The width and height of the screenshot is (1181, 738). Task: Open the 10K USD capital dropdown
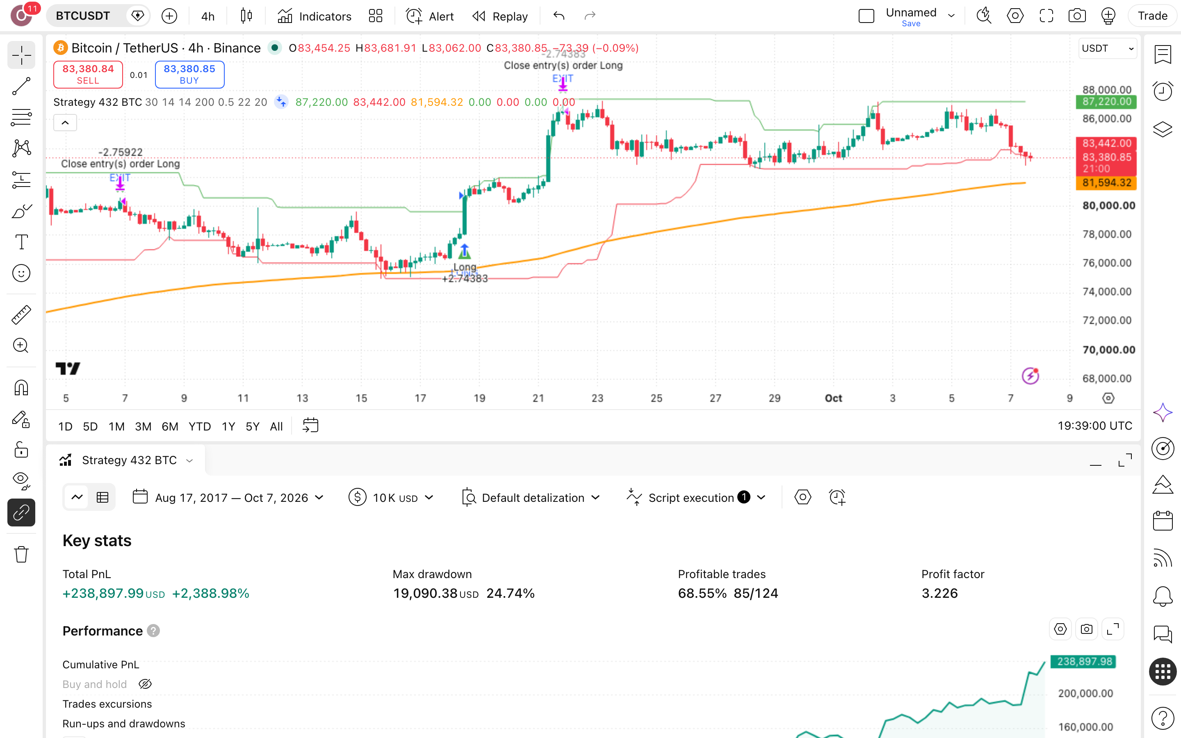coord(391,497)
